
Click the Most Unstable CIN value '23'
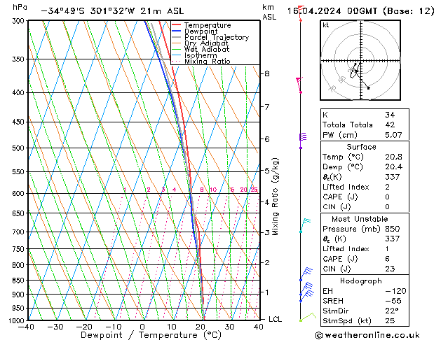390,269
